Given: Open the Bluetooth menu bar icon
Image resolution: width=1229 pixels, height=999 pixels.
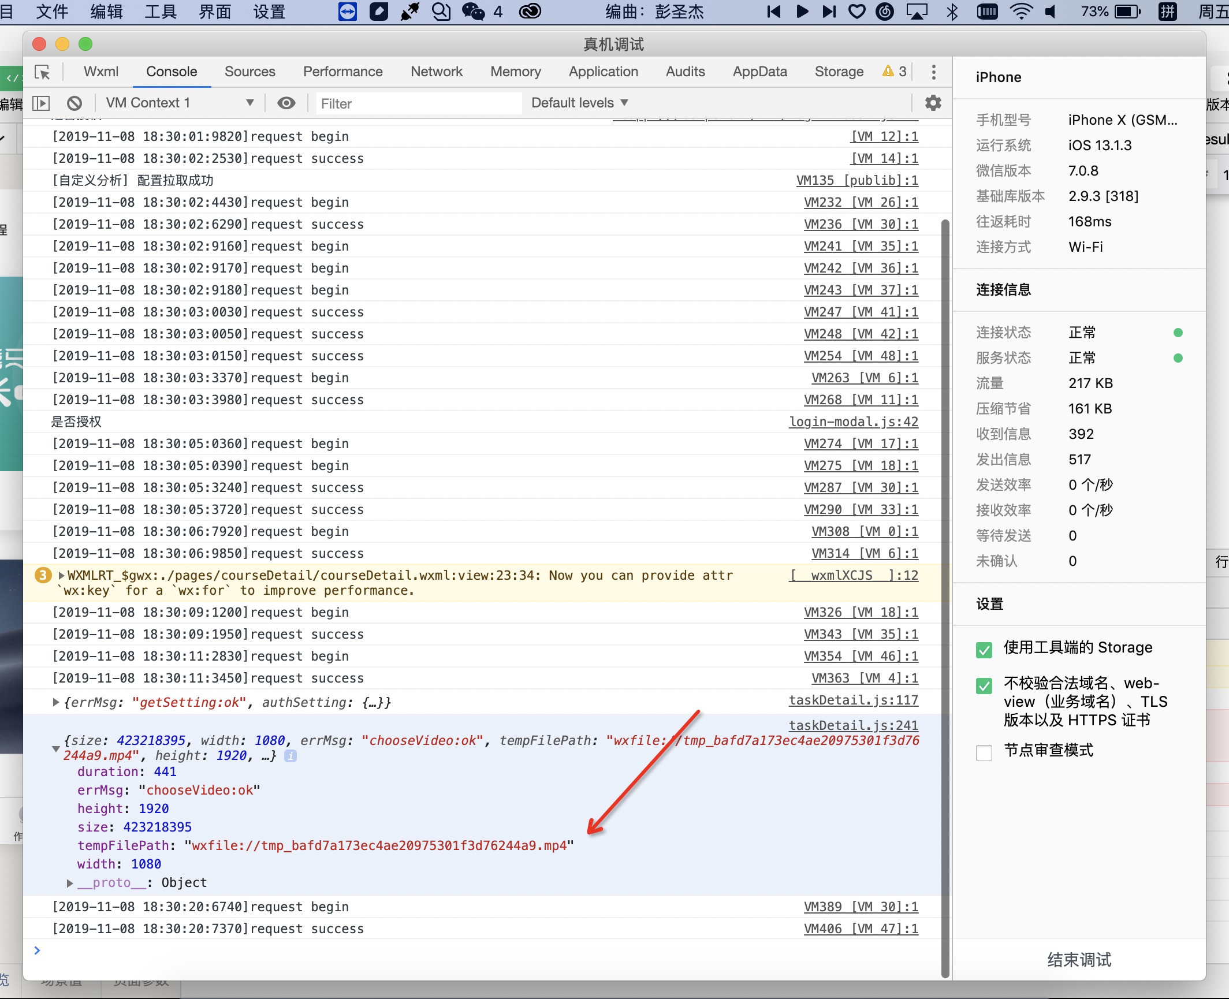Looking at the screenshot, I should (x=952, y=12).
